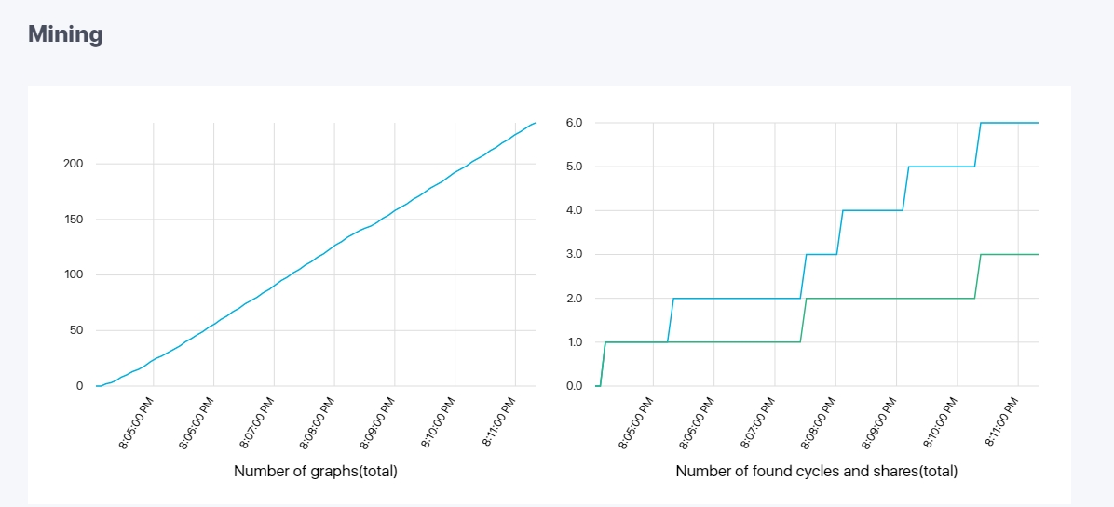
Task: Click 8:05:00 PM label on graphs chart
Action: [x=138, y=422]
